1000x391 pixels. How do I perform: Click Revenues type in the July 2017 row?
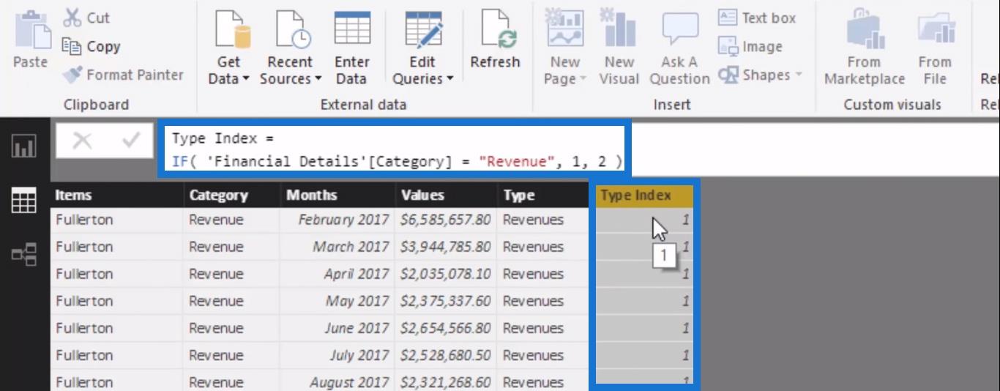pyautogui.click(x=542, y=355)
